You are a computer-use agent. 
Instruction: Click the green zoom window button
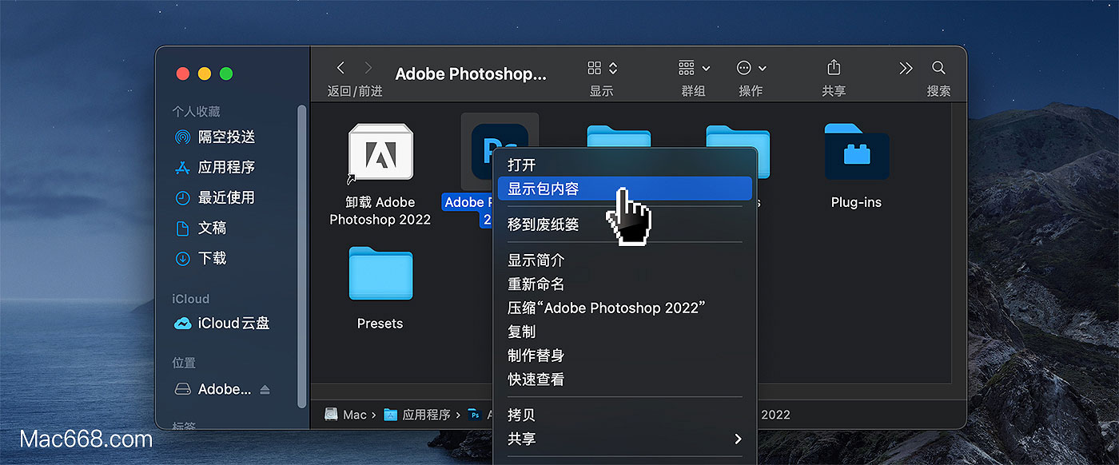click(226, 74)
